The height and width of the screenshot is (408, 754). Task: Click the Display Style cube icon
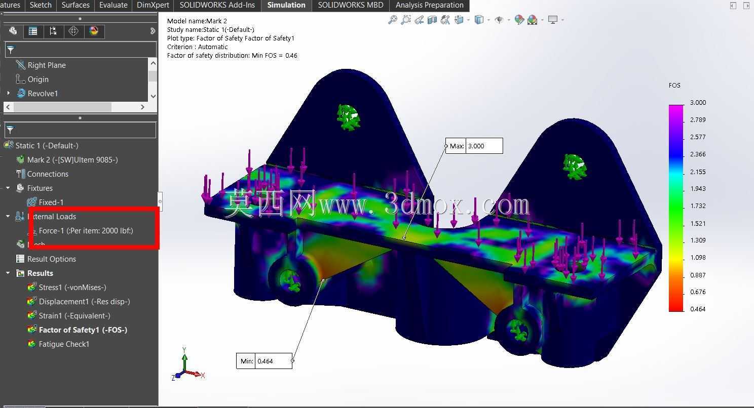[x=479, y=20]
